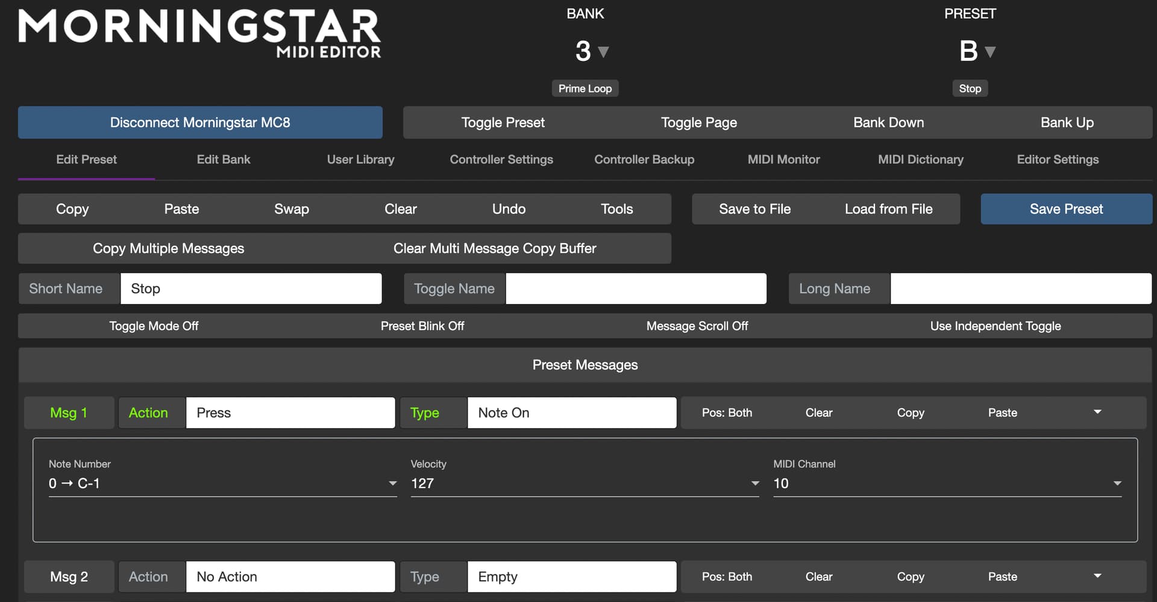The height and width of the screenshot is (602, 1157).
Task: Toggle the Toggle Mode Off switch
Action: (x=154, y=326)
